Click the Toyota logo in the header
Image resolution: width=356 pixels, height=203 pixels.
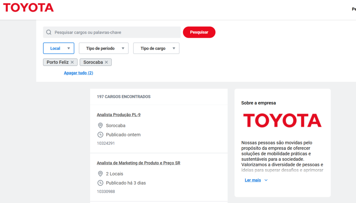point(29,8)
